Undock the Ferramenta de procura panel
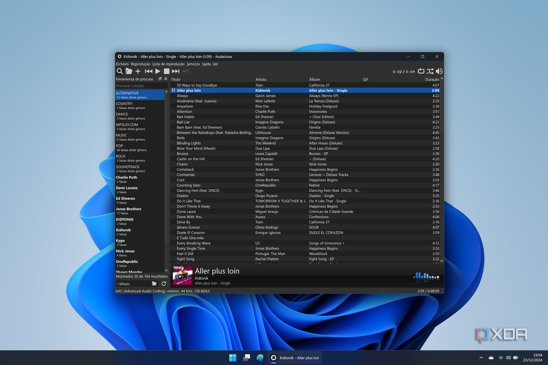Screen dimensions: 548x365 coord(160,79)
